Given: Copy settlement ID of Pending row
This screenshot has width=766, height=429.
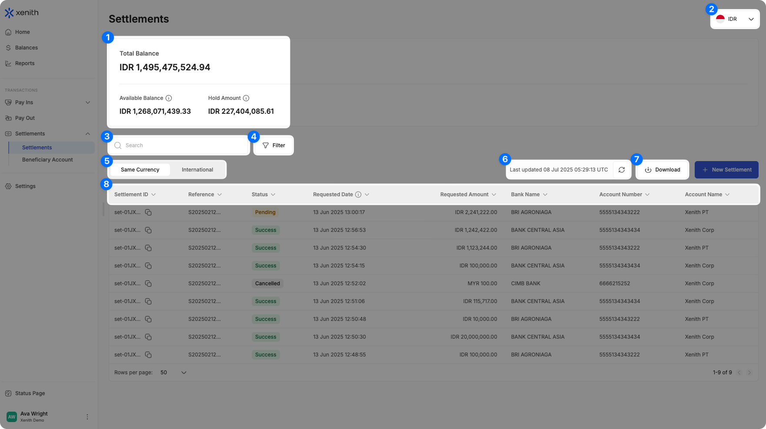Looking at the screenshot, I should tap(148, 212).
